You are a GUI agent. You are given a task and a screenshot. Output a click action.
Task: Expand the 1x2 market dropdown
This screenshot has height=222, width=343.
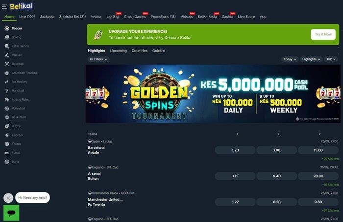tap(331, 59)
